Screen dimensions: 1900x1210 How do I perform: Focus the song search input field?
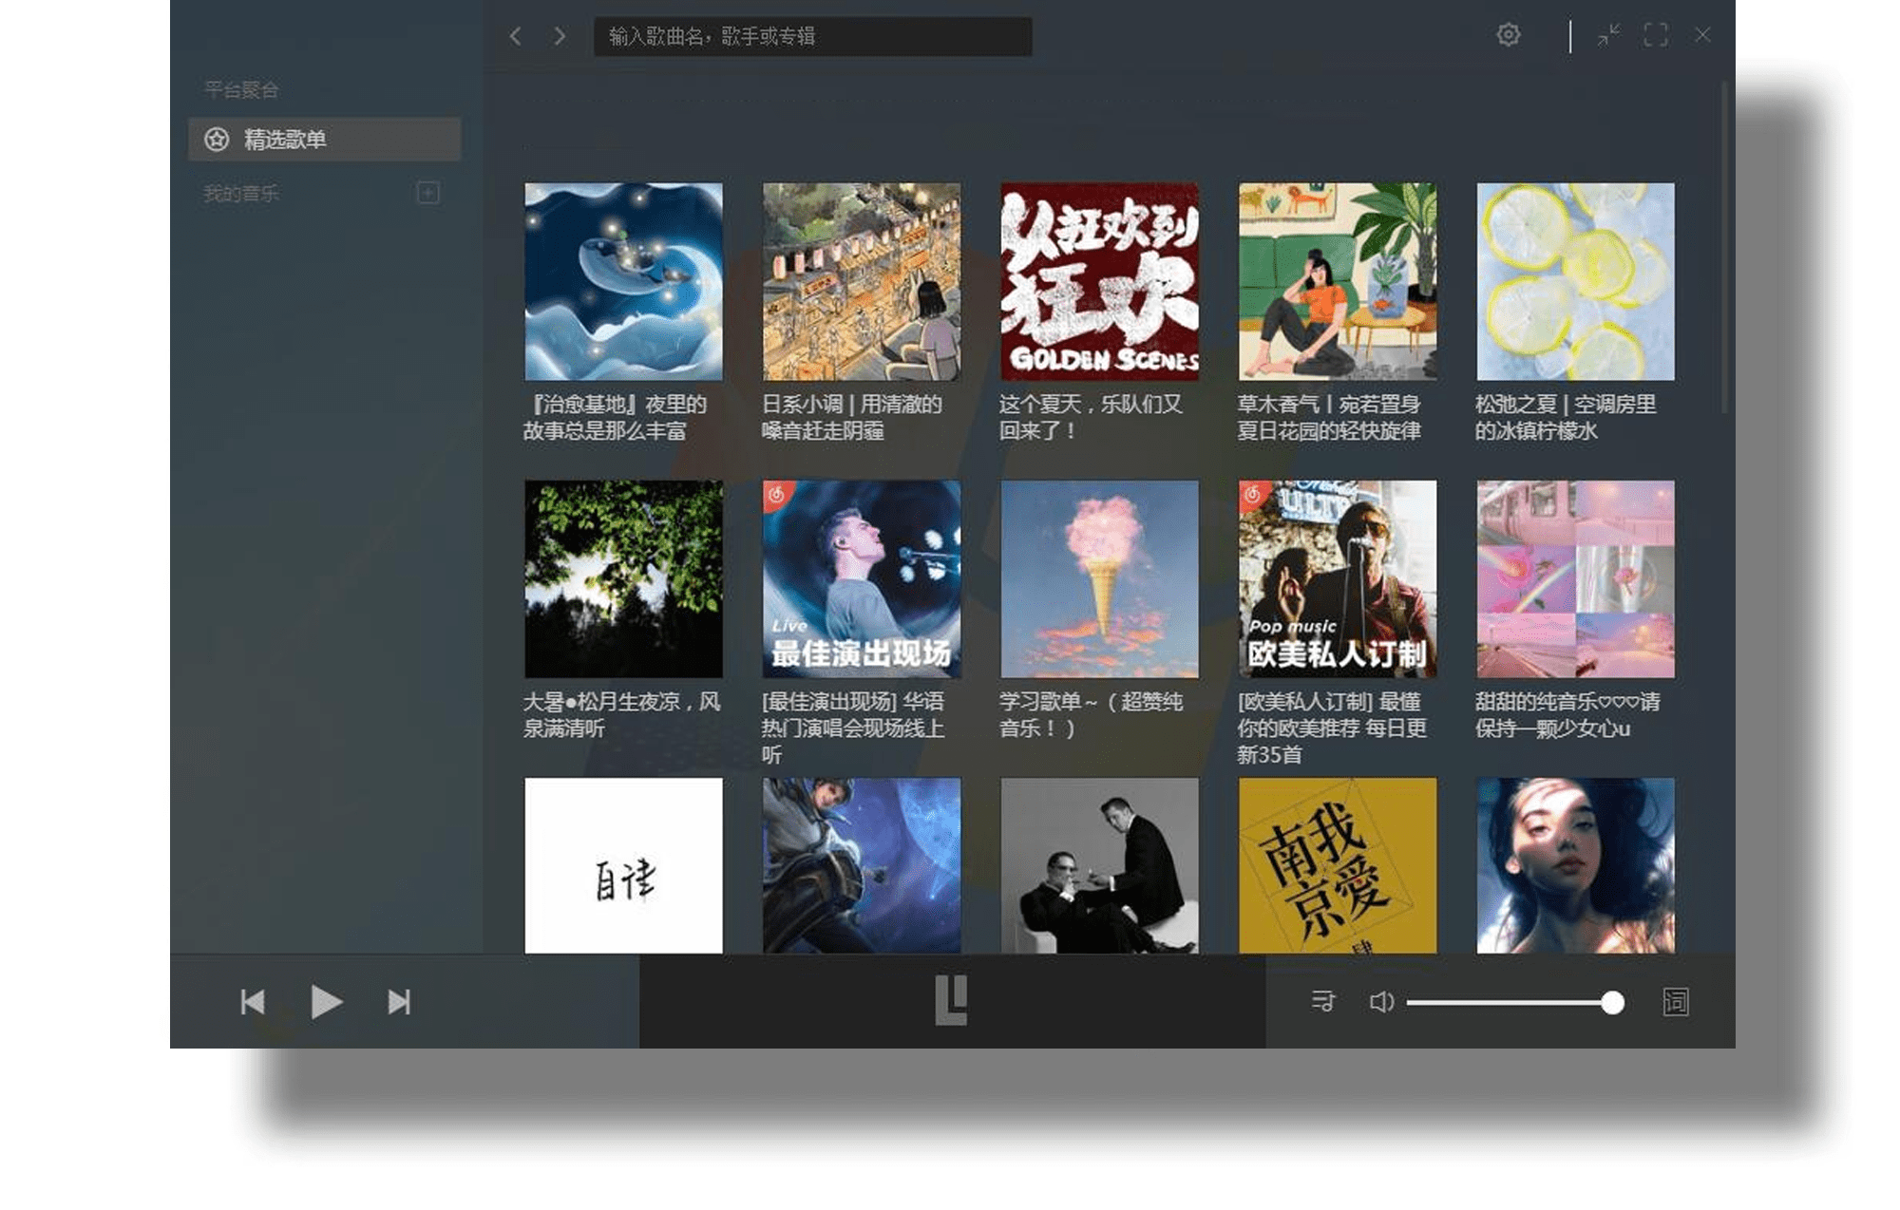coord(813,36)
